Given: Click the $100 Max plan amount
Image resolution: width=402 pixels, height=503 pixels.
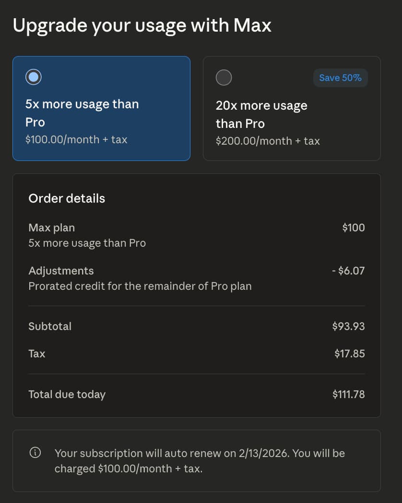Looking at the screenshot, I should [354, 228].
